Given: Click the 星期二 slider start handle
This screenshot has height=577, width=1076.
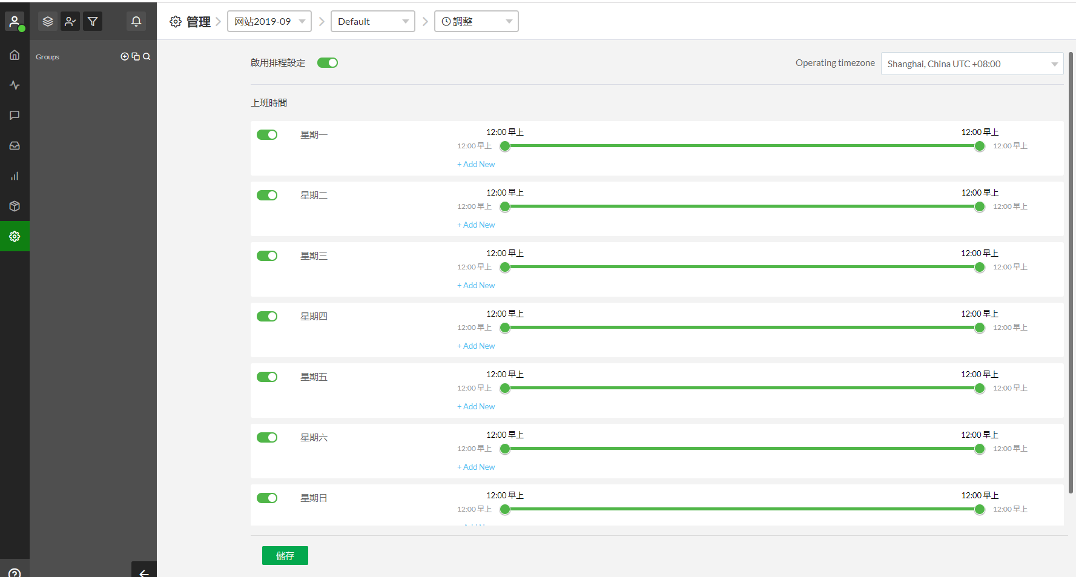Looking at the screenshot, I should click(x=505, y=206).
